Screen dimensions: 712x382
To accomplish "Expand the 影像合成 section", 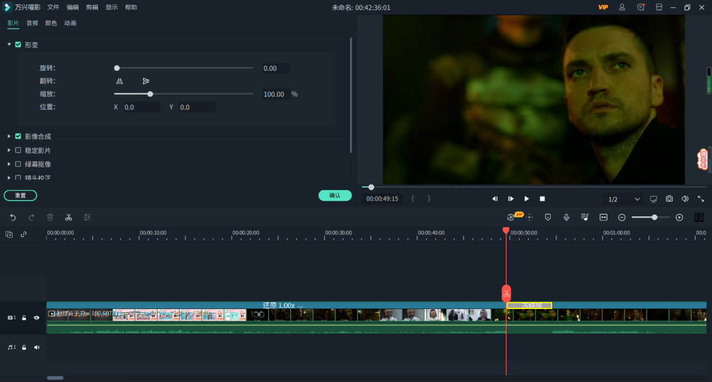I will (9, 137).
